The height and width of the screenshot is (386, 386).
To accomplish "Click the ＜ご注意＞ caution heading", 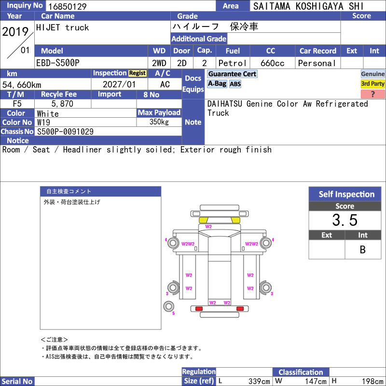I will coord(54,340).
